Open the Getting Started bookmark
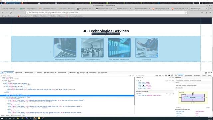The width and height of the screenshot is (213, 120). 24,16
